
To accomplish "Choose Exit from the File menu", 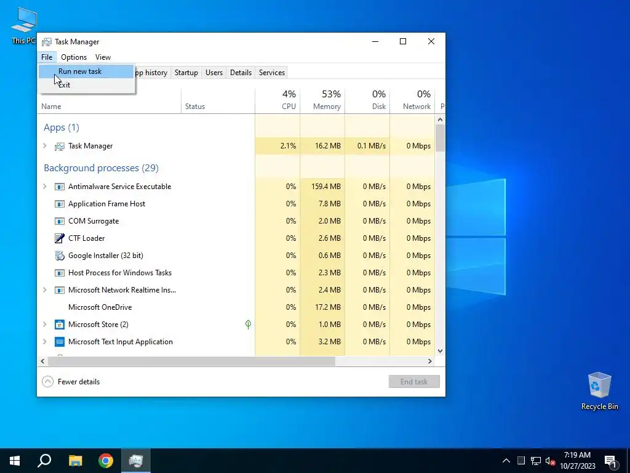I will [x=87, y=85].
